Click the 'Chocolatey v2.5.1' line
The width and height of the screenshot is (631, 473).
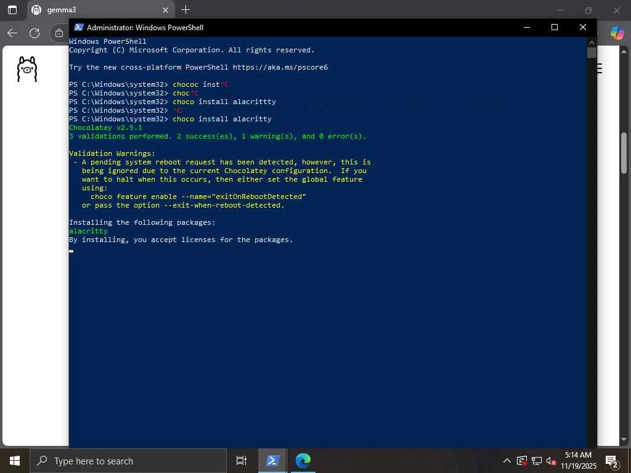[x=105, y=127]
